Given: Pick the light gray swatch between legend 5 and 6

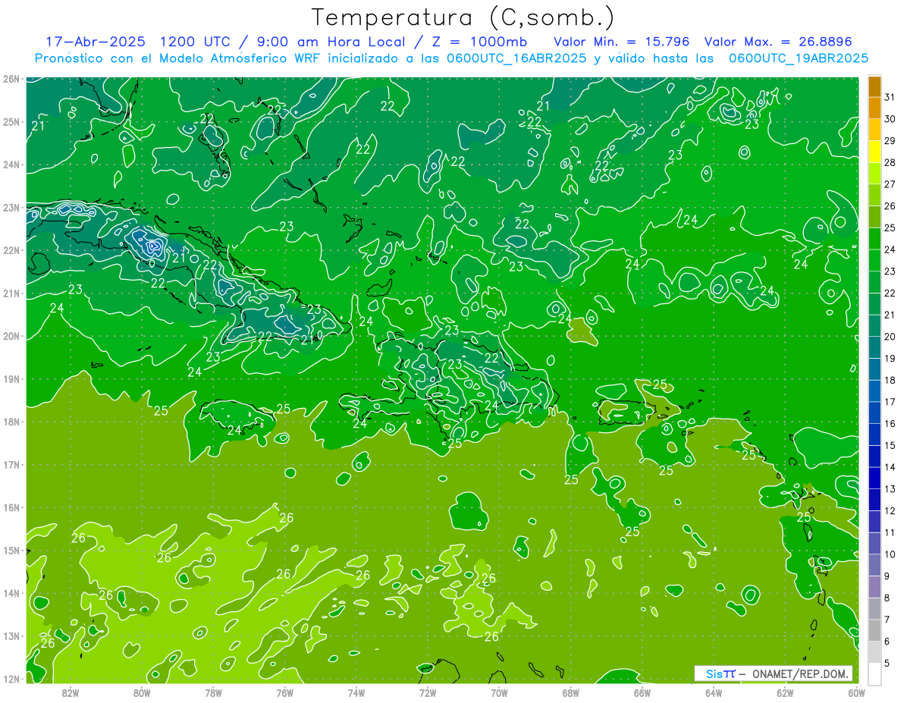Looking at the screenshot, I should coord(874,652).
